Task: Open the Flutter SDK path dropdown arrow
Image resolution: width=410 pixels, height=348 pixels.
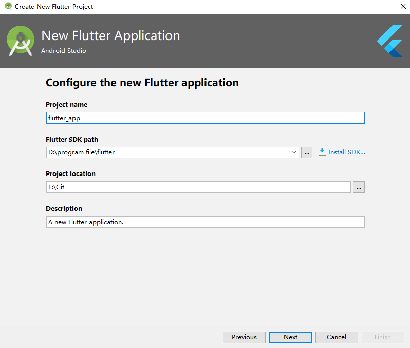Action: coord(294,152)
